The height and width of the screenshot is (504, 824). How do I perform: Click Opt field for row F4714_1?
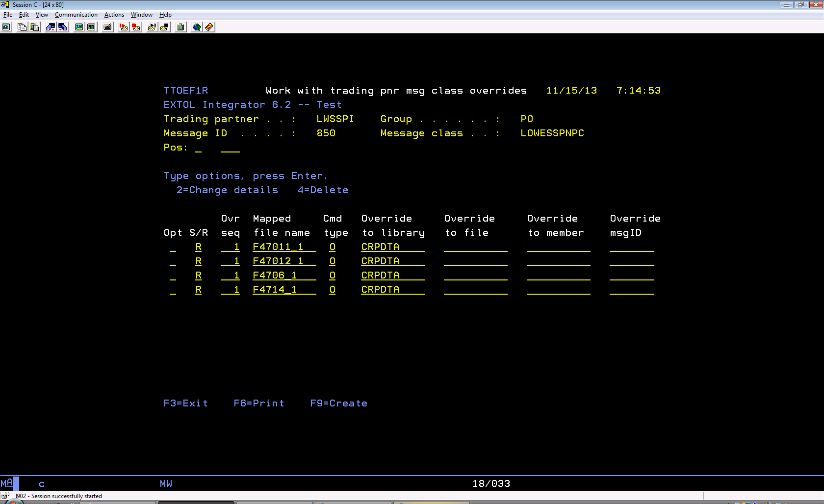click(x=173, y=290)
